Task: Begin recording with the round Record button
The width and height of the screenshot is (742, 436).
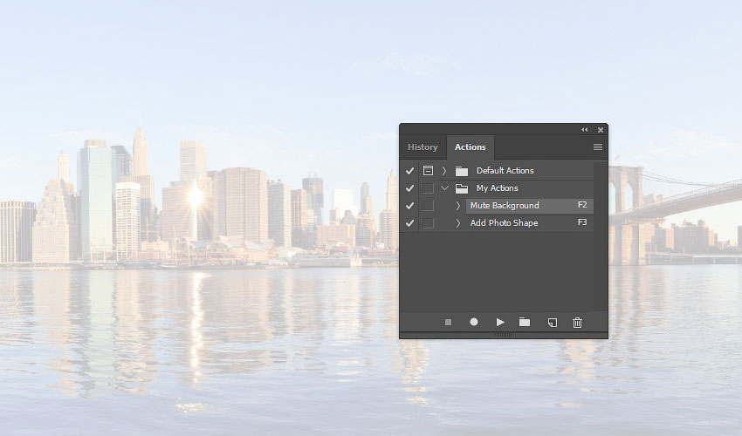Action: [474, 322]
